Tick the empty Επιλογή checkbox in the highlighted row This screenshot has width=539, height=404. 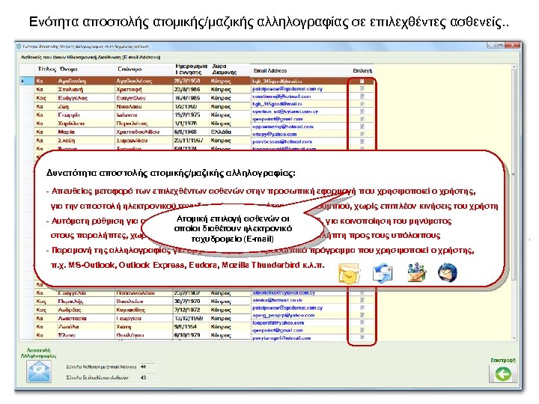pos(362,82)
